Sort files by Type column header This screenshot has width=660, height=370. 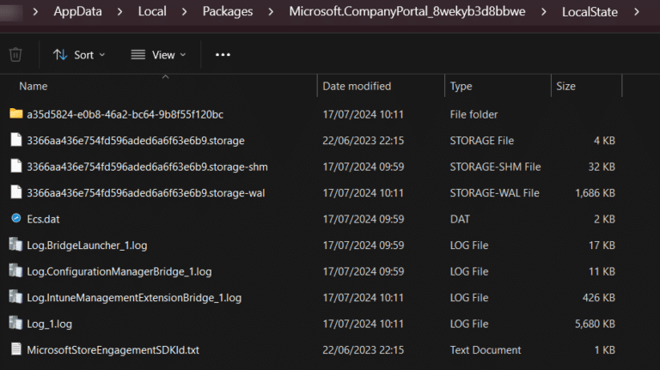[461, 86]
